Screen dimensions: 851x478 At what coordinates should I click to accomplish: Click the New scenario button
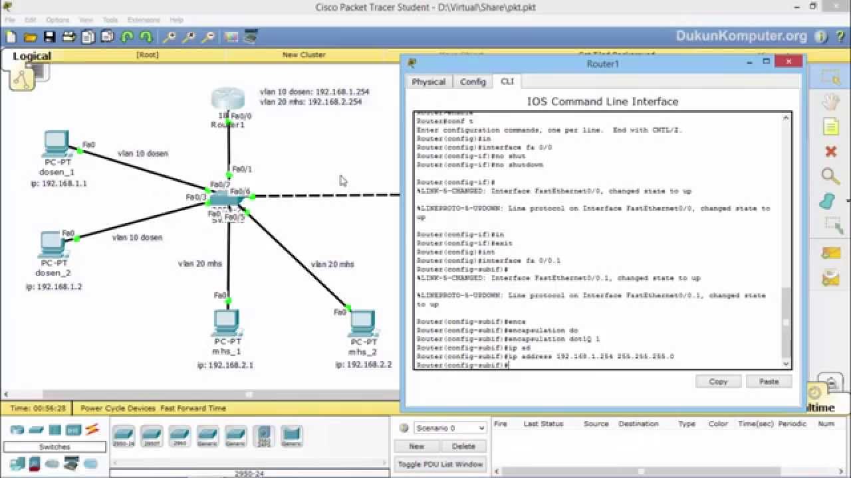[x=416, y=446]
